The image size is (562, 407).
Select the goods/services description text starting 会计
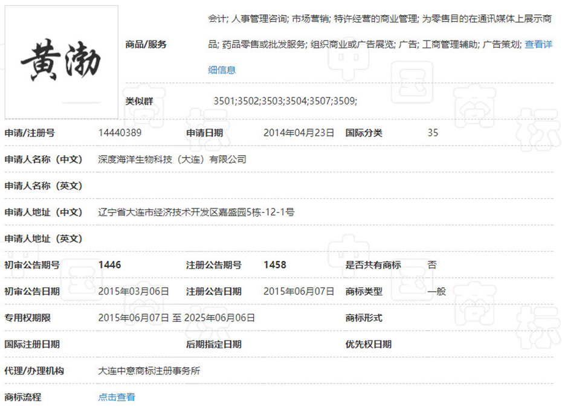tap(380, 45)
